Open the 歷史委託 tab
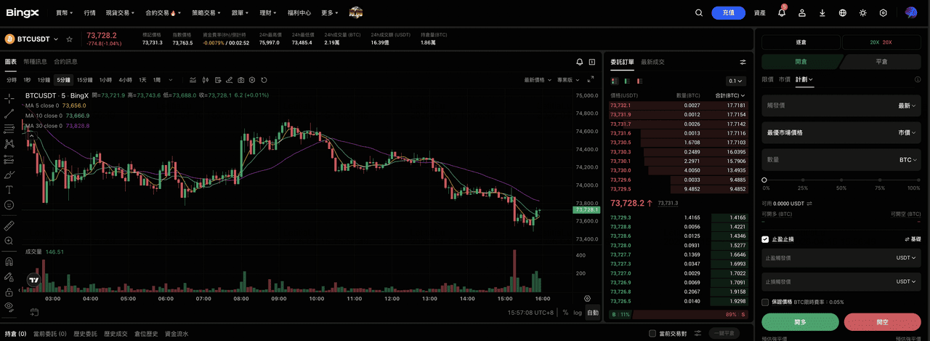This screenshot has height=341, width=930. click(85, 334)
